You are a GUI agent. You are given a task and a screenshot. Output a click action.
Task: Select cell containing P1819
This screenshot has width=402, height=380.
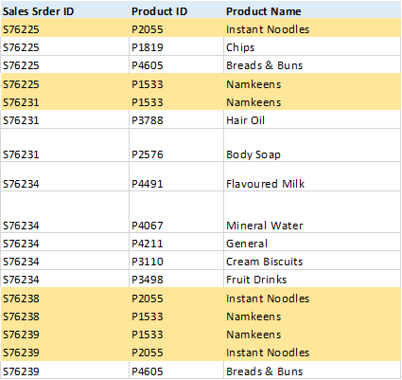pos(176,46)
